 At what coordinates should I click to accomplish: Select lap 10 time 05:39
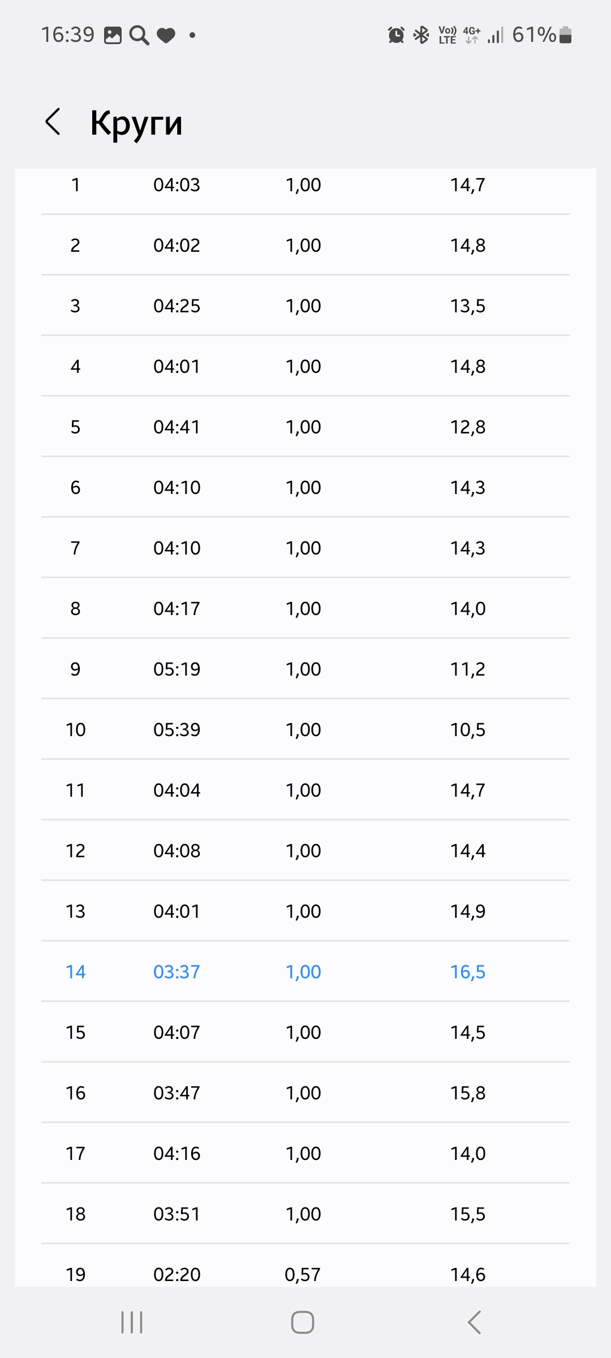(x=177, y=729)
